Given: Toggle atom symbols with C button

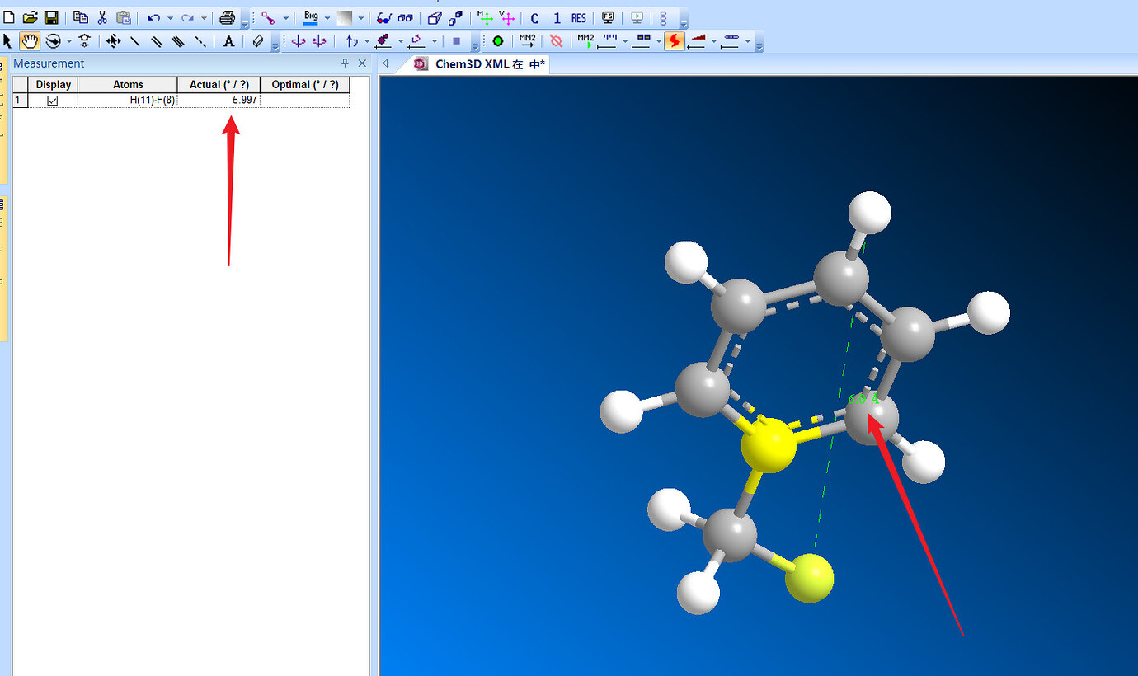Looking at the screenshot, I should tap(535, 18).
